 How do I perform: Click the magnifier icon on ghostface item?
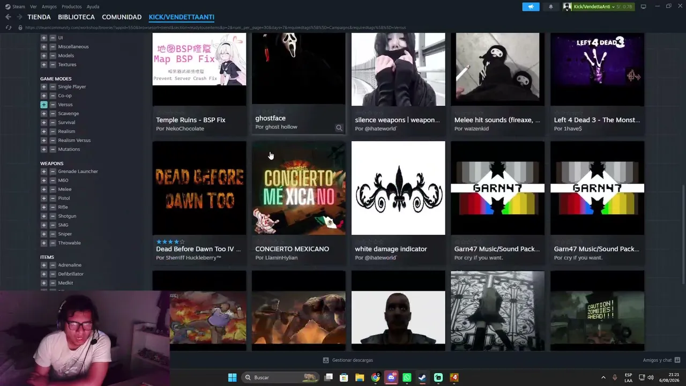(339, 128)
